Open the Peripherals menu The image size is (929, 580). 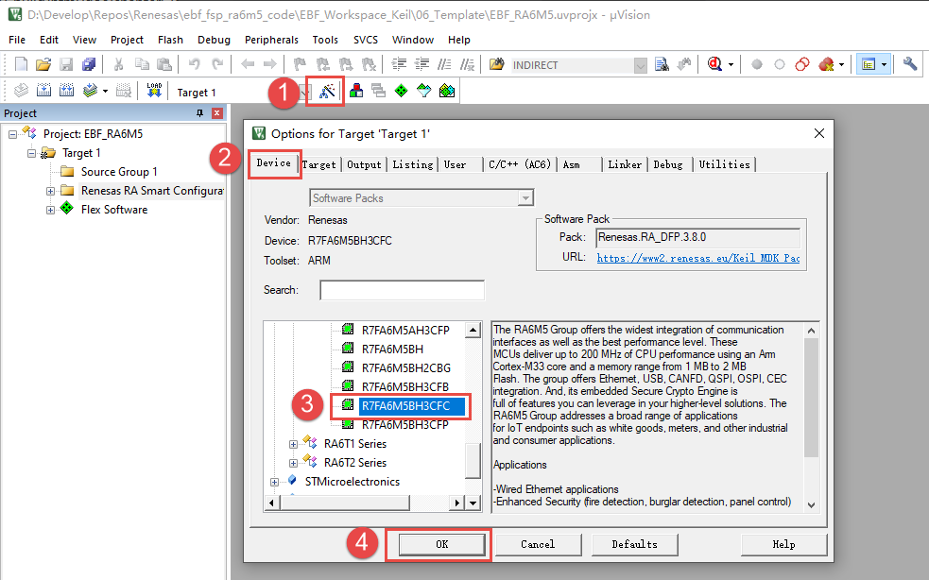[x=271, y=40]
